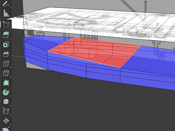
Task: Select the Bevel tool
Action: (6, 54)
